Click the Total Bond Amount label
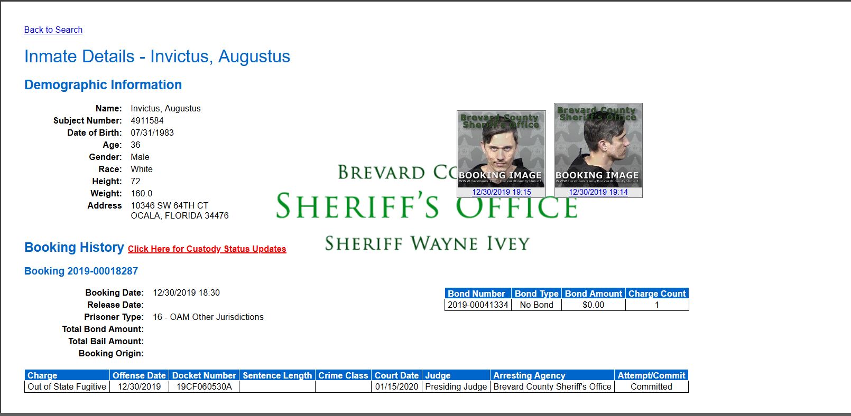Image resolution: width=851 pixels, height=416 pixels. pos(103,329)
